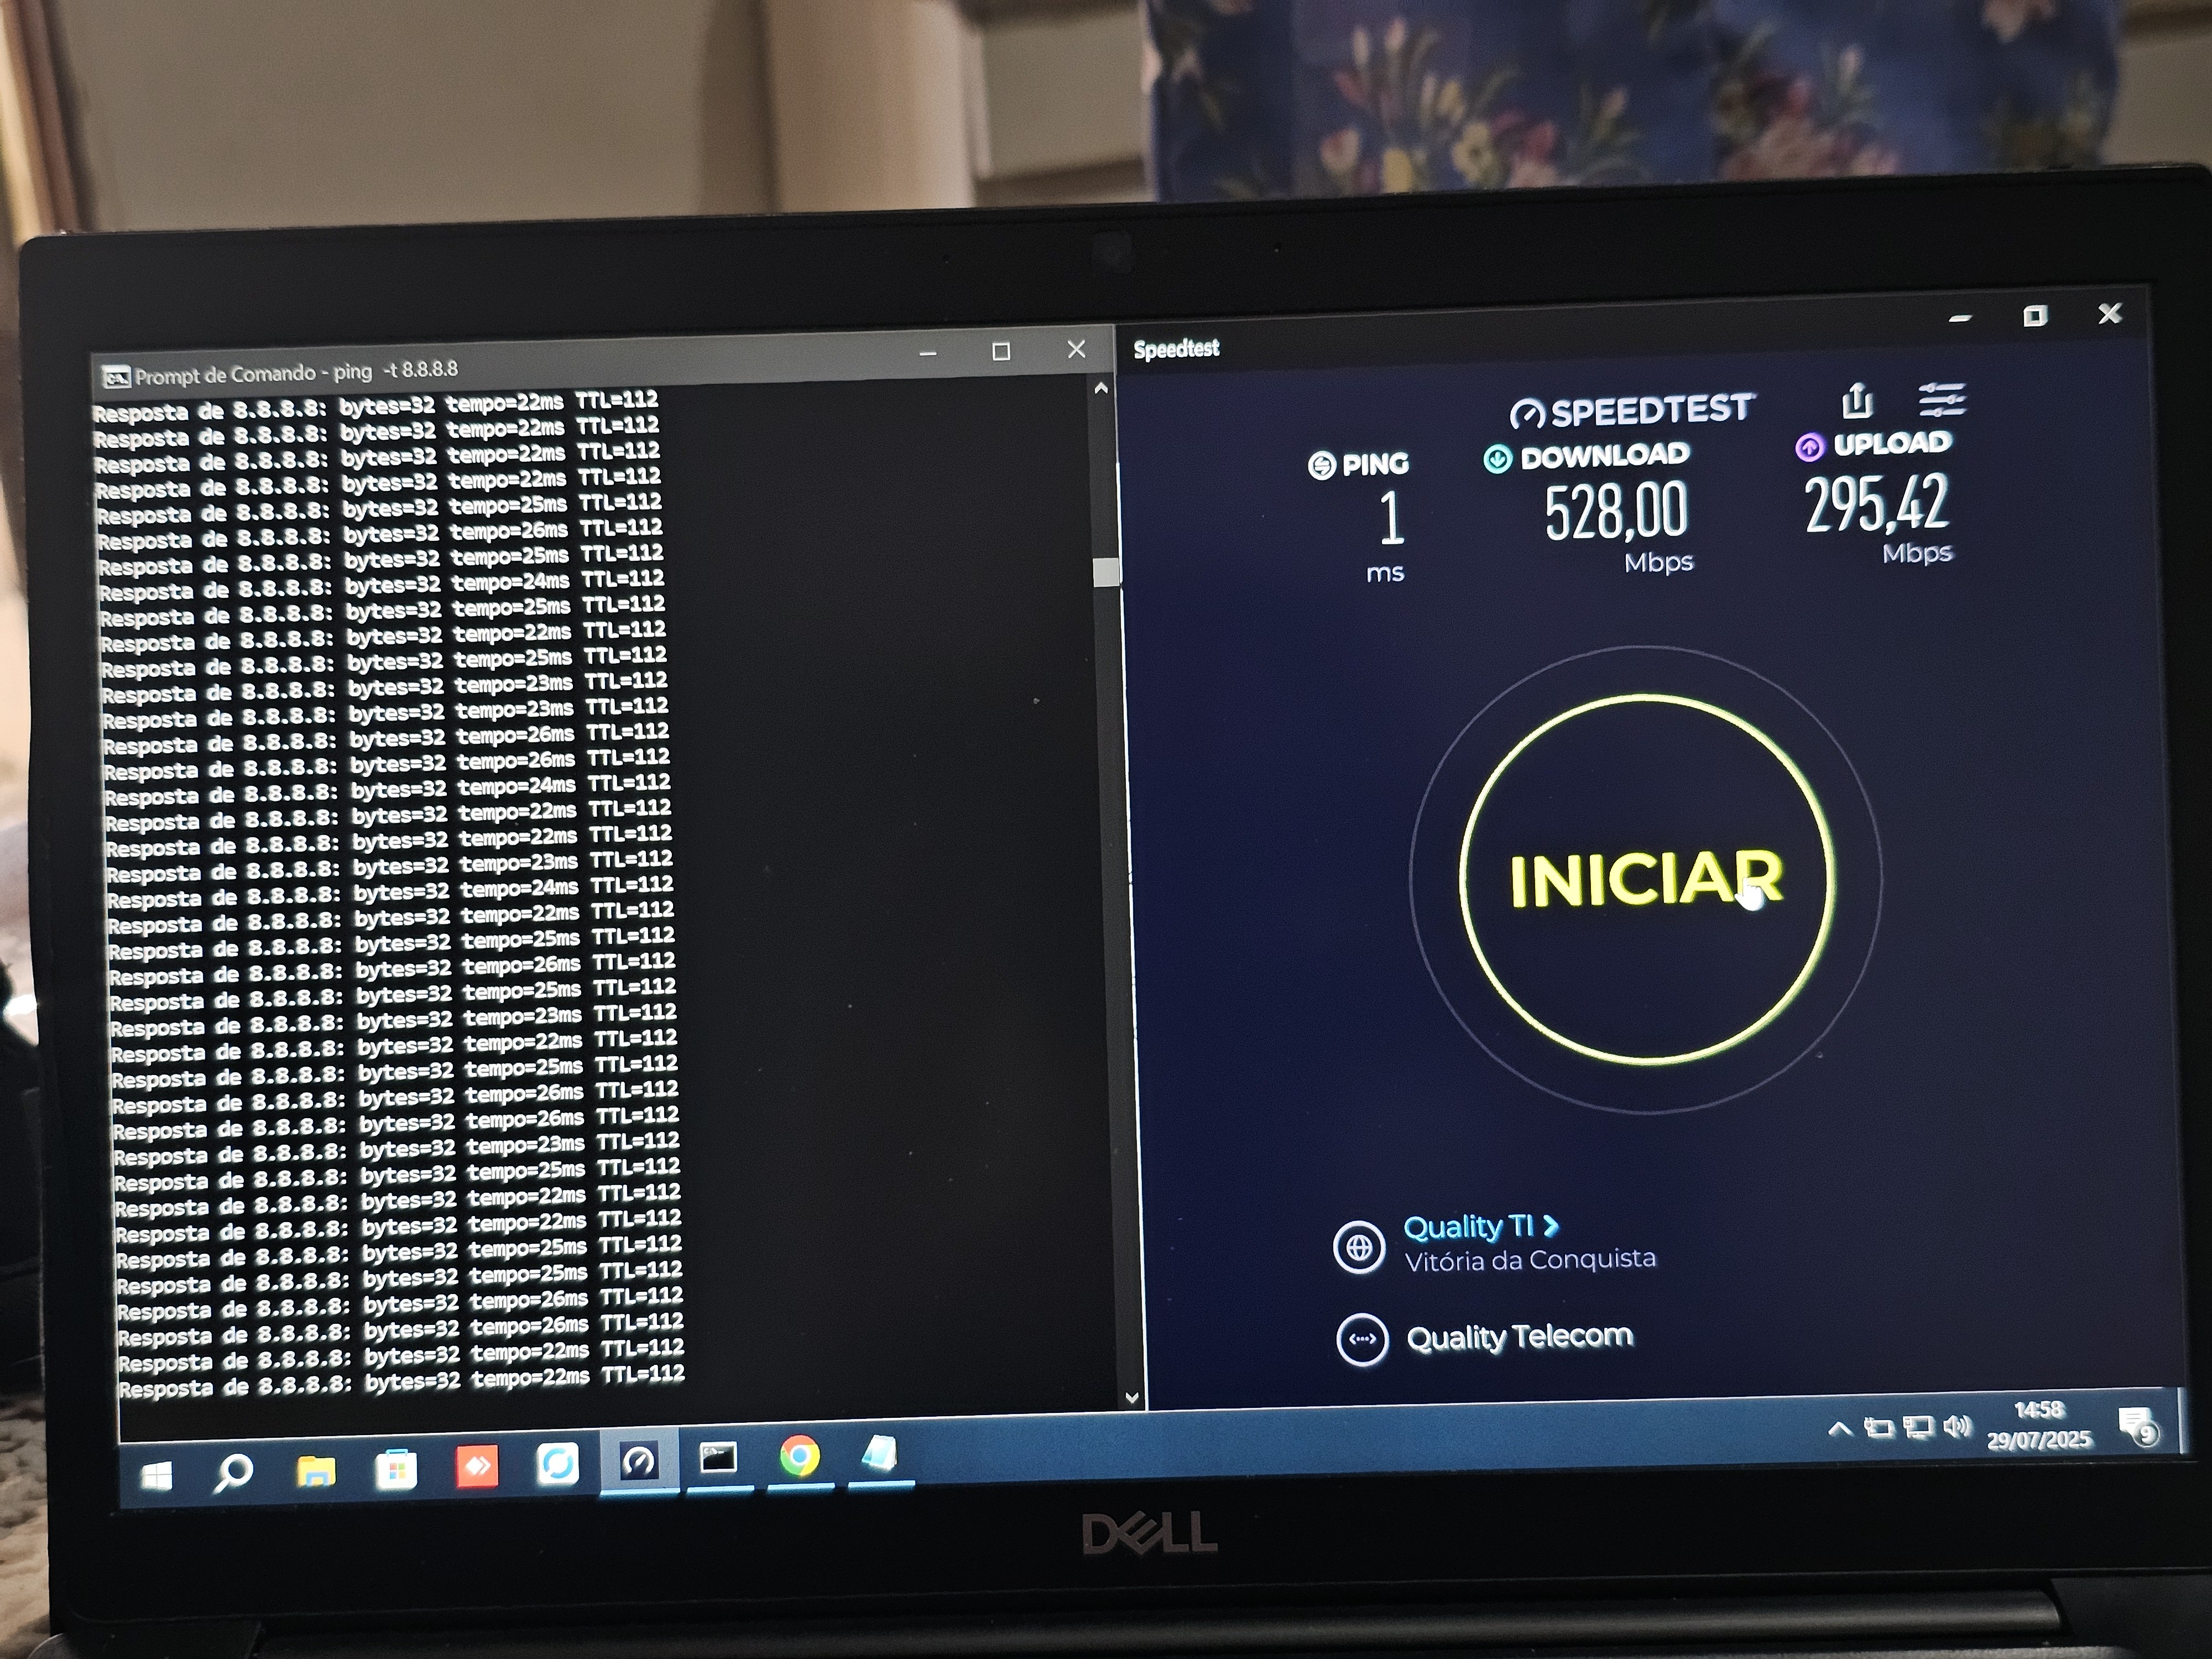Click the Speedtest share results icon

(1857, 400)
